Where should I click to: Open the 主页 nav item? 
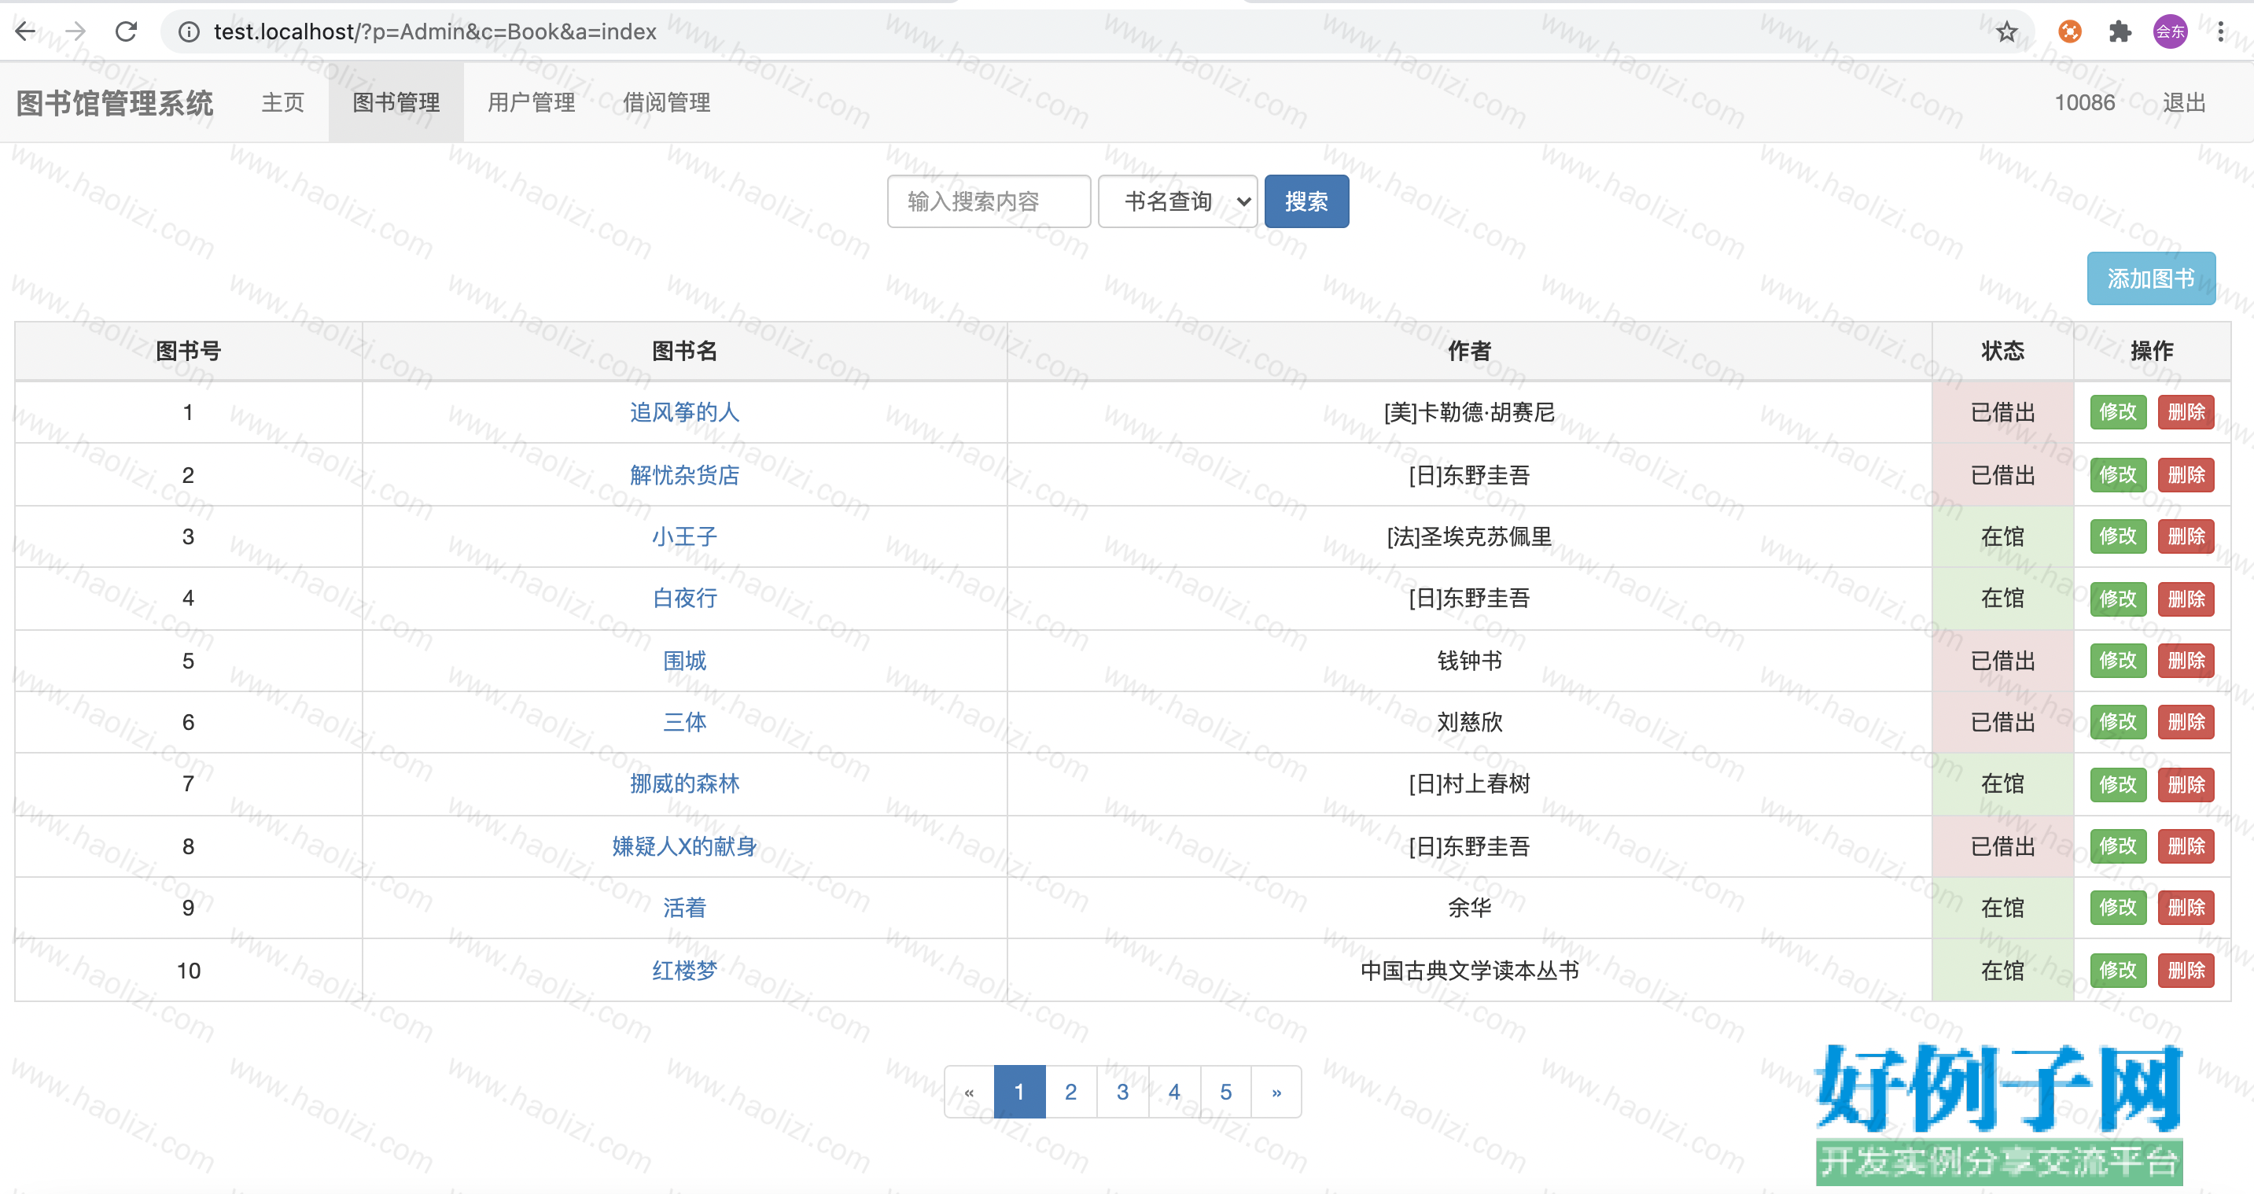coord(282,103)
